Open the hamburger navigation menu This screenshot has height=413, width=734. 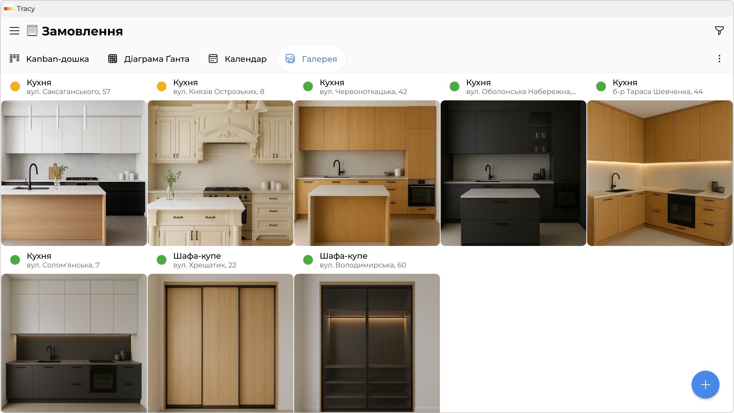[x=15, y=31]
